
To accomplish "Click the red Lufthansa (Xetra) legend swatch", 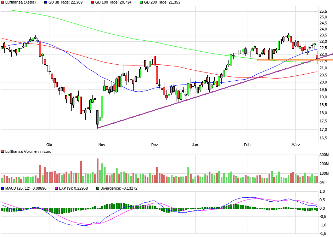I will [x=2, y=2].
